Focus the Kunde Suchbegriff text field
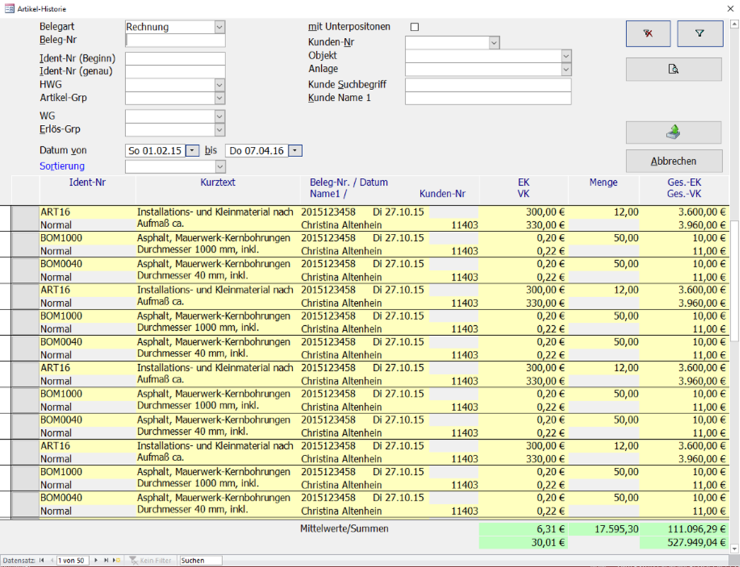 coord(488,85)
